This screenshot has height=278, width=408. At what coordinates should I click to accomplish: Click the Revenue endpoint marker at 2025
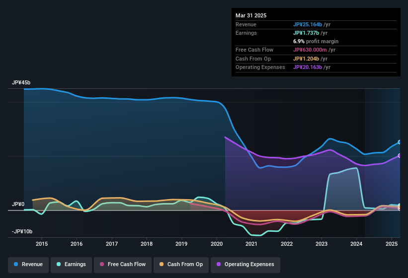[x=400, y=142]
